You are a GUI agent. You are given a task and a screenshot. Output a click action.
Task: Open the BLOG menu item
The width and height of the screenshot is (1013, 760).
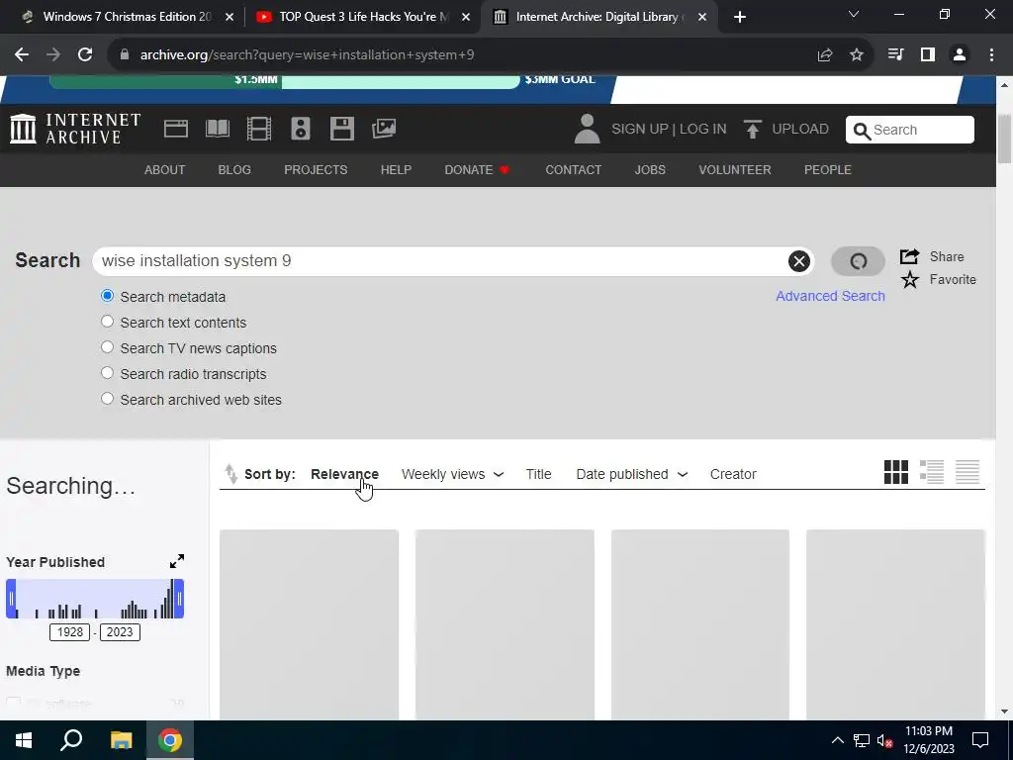click(234, 170)
